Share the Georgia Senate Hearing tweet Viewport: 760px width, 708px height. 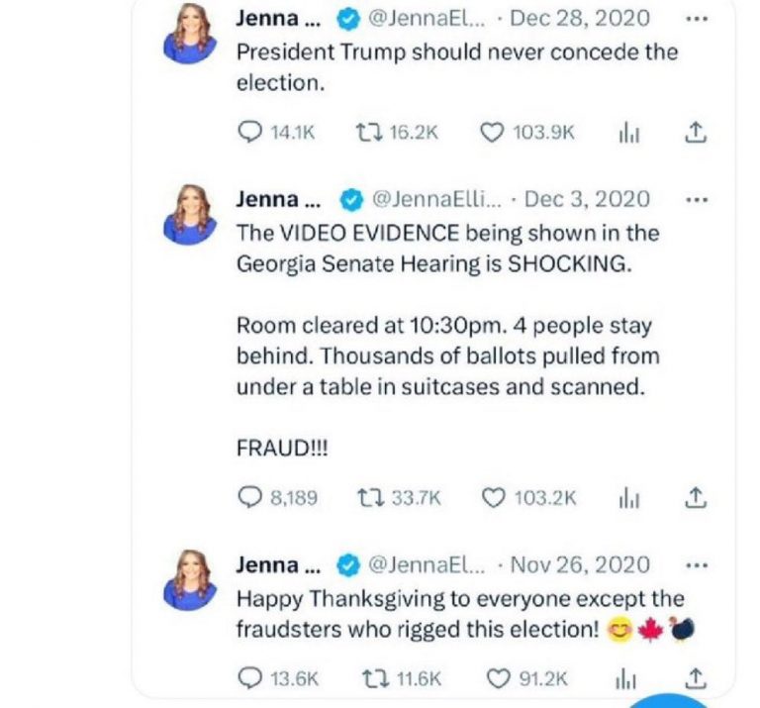pos(696,497)
